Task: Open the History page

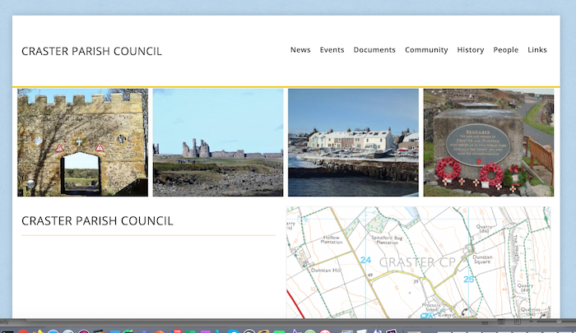Action: [x=471, y=50]
